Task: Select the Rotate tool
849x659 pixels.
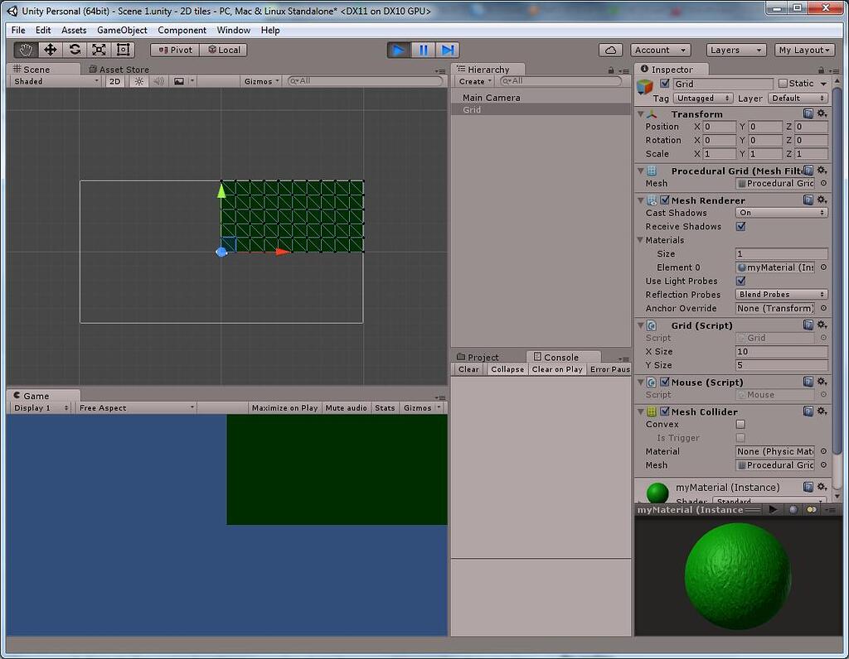Action: (x=74, y=50)
